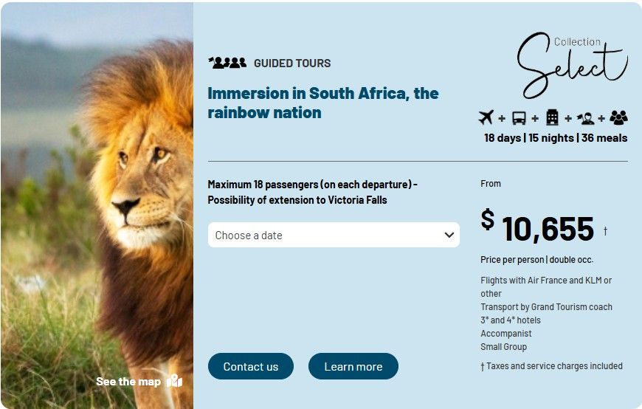Open the See the map link

[128, 382]
